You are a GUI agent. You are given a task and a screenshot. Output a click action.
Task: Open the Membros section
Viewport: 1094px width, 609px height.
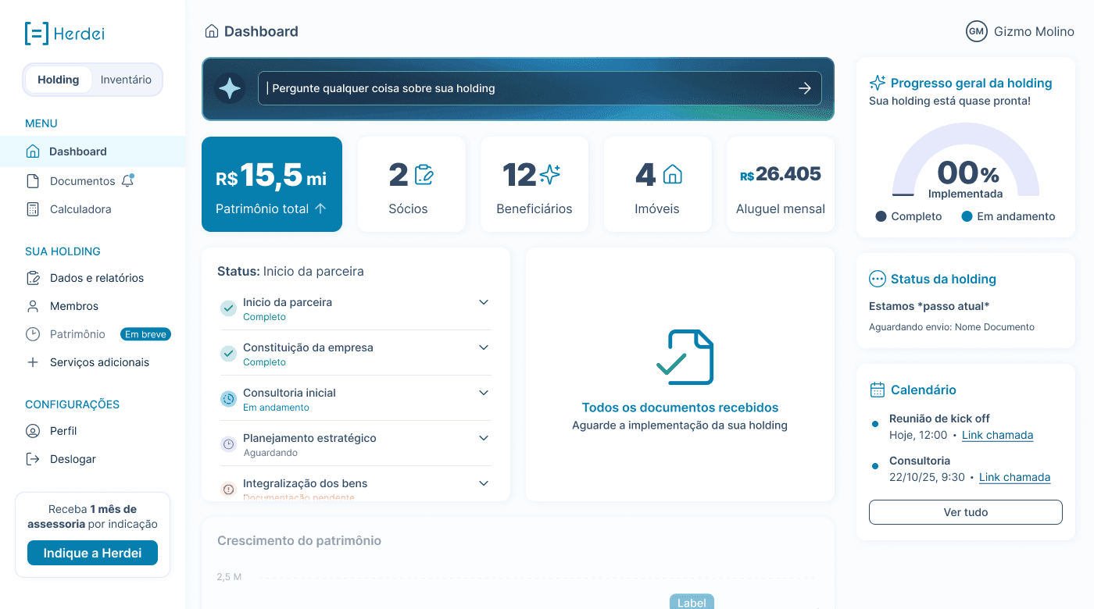75,305
